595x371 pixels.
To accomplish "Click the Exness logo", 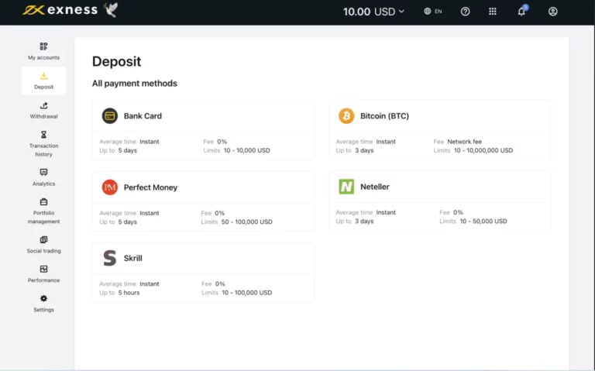I will (60, 10).
